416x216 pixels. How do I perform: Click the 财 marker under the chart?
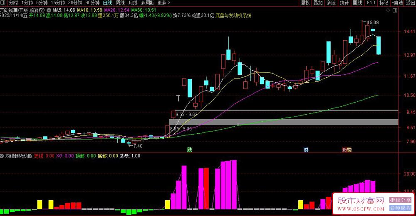pyautogui.click(x=306, y=150)
